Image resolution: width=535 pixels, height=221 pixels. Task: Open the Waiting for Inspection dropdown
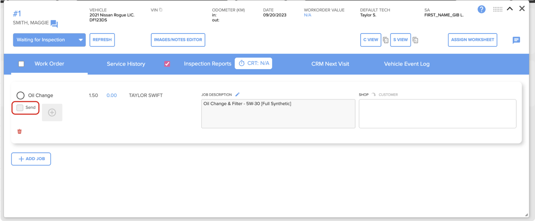click(x=49, y=40)
